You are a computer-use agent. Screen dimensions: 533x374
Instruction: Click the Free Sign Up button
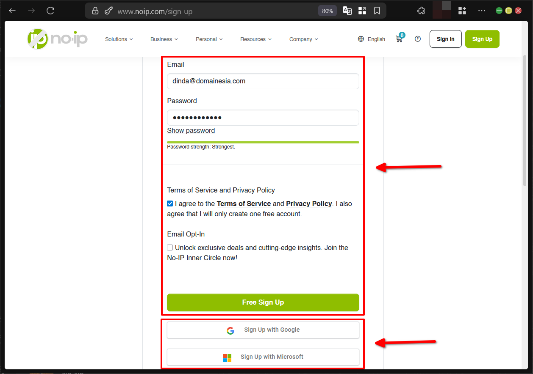pos(263,302)
